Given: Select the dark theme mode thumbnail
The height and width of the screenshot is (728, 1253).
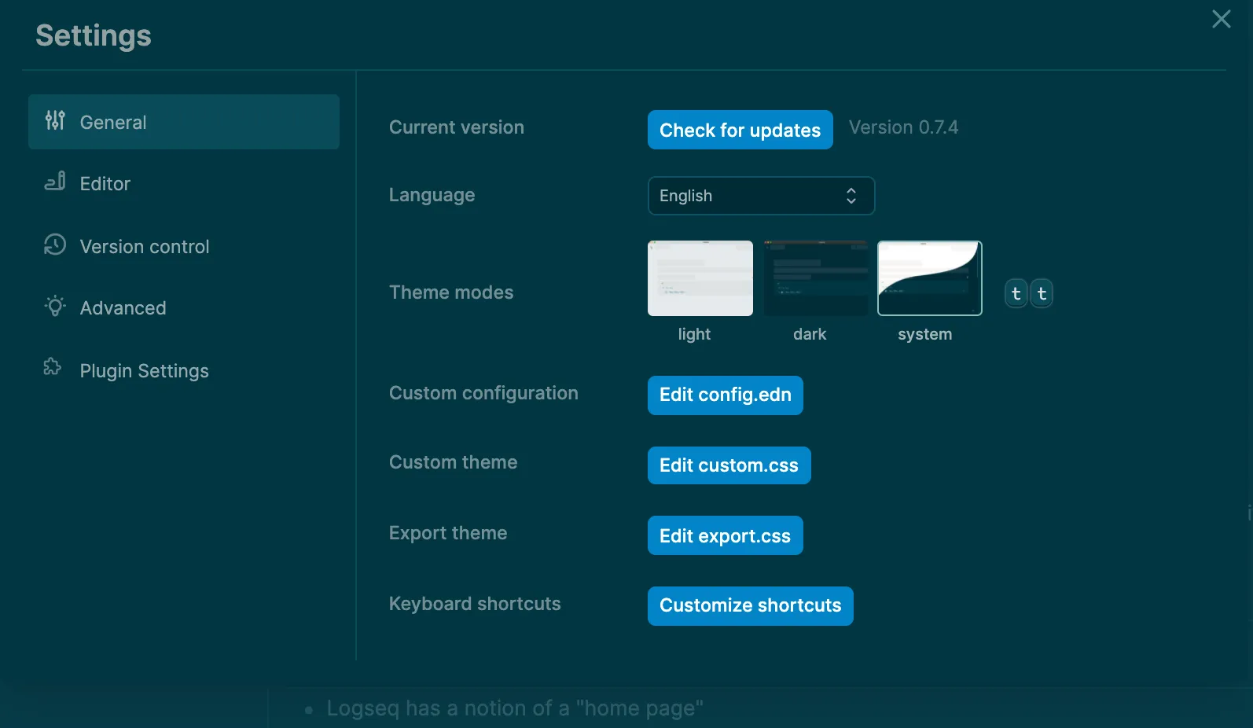Looking at the screenshot, I should (x=815, y=278).
